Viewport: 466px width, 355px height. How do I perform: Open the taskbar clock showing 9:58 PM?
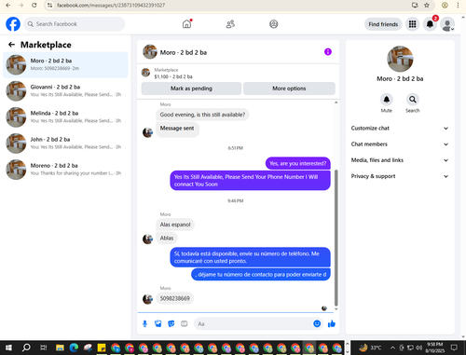tap(435, 348)
